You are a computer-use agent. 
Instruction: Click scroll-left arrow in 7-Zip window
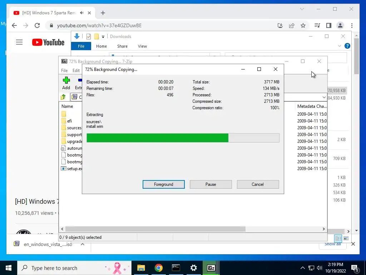tap(62, 229)
